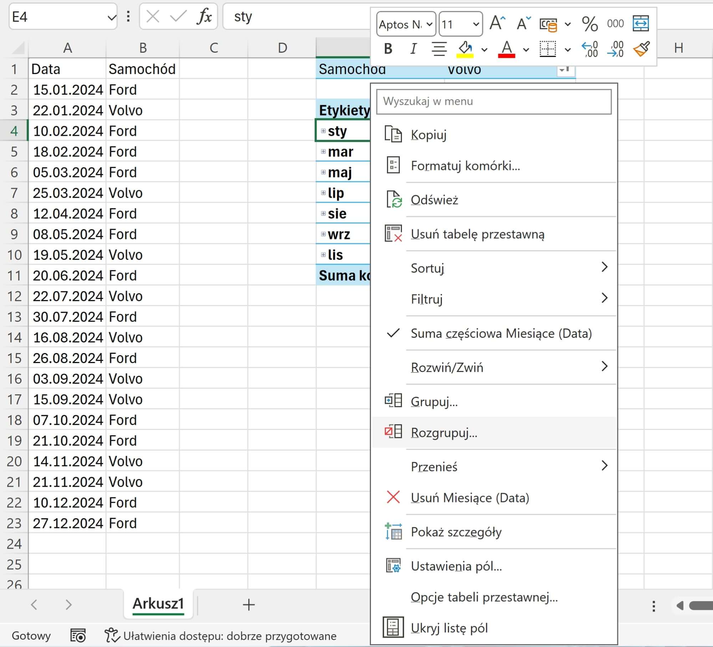Toggle Suma częściowa Miesiące (Data) checkmark
The image size is (713, 647).
[501, 333]
